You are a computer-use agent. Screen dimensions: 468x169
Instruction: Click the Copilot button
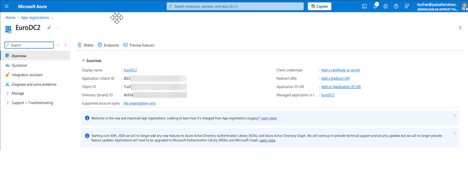click(x=319, y=6)
